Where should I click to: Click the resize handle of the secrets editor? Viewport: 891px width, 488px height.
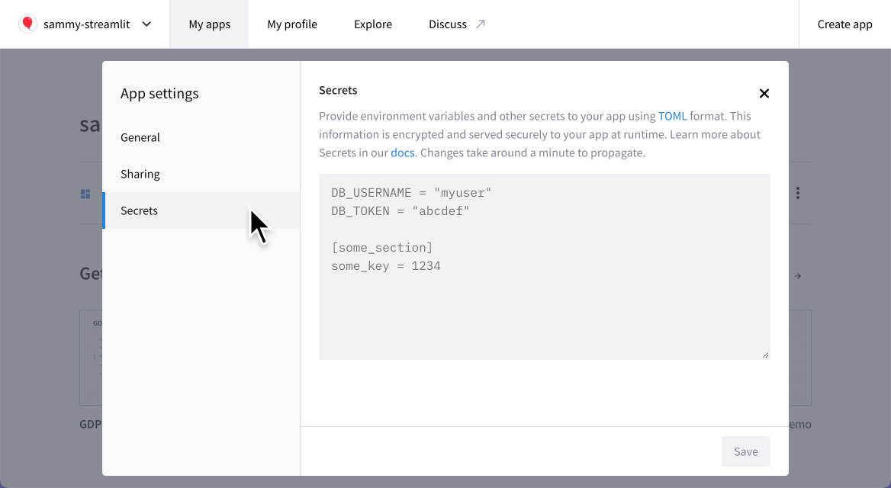click(764, 354)
